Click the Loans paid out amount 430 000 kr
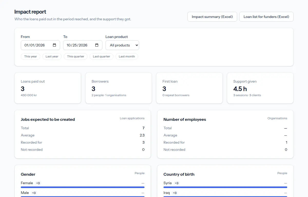 [x=29, y=95]
